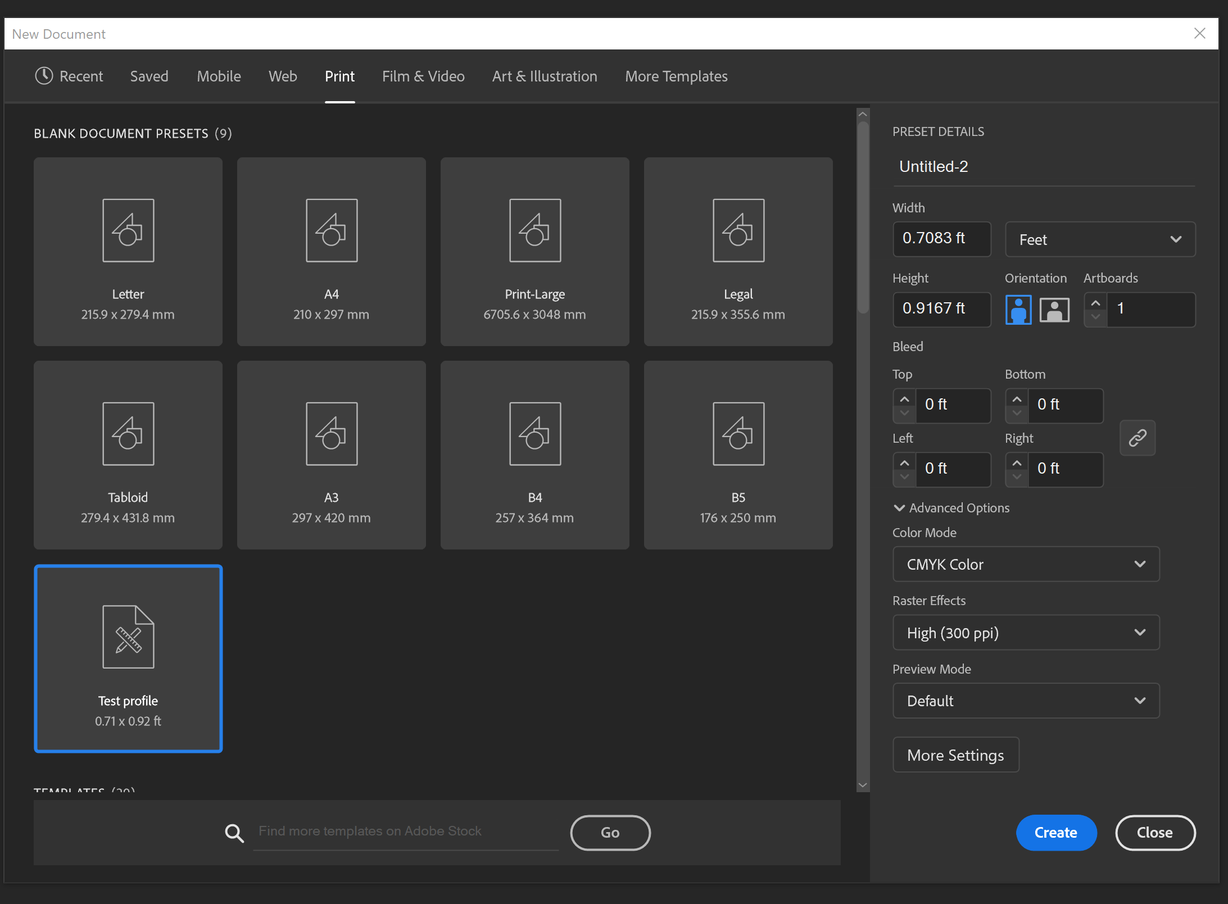Toggle the bleed values link chain

[x=1138, y=438]
